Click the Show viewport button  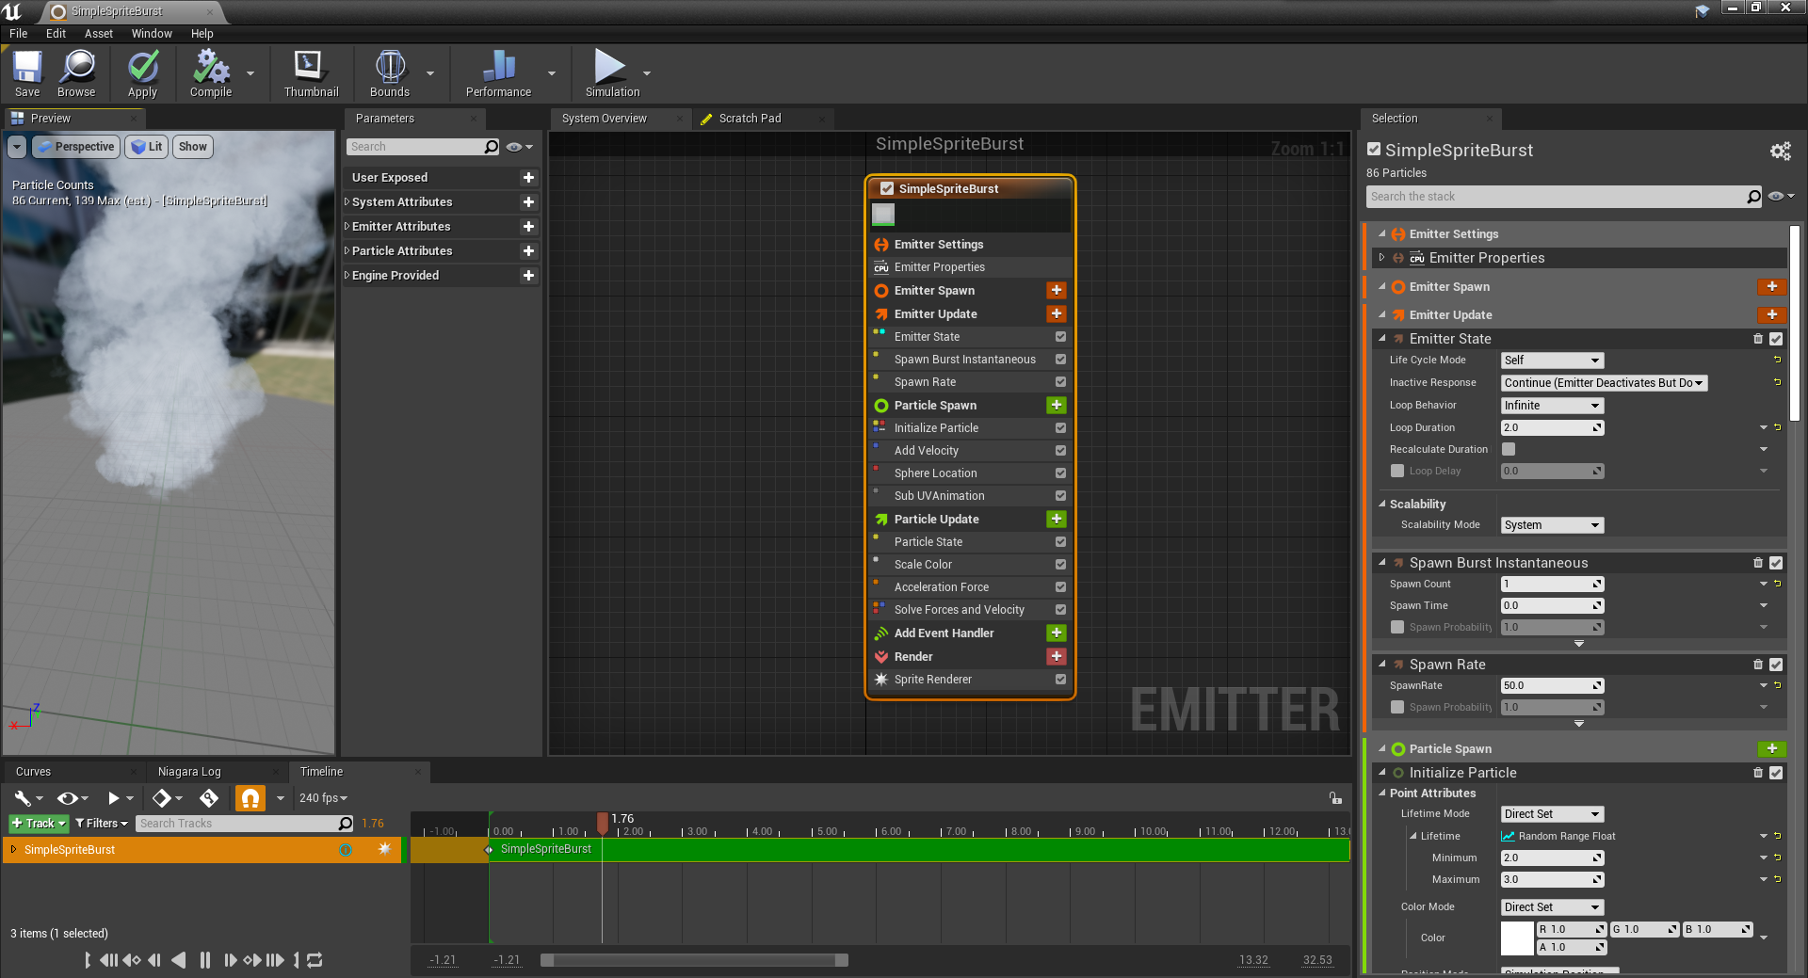pyautogui.click(x=192, y=147)
